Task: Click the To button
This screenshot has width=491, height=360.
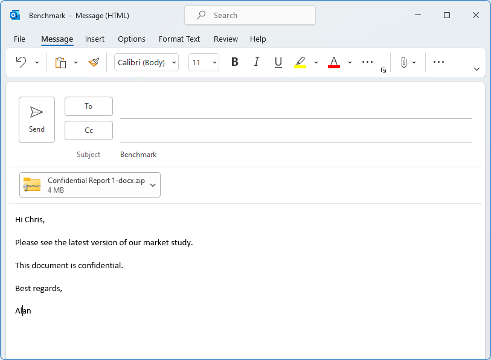Action: click(89, 106)
